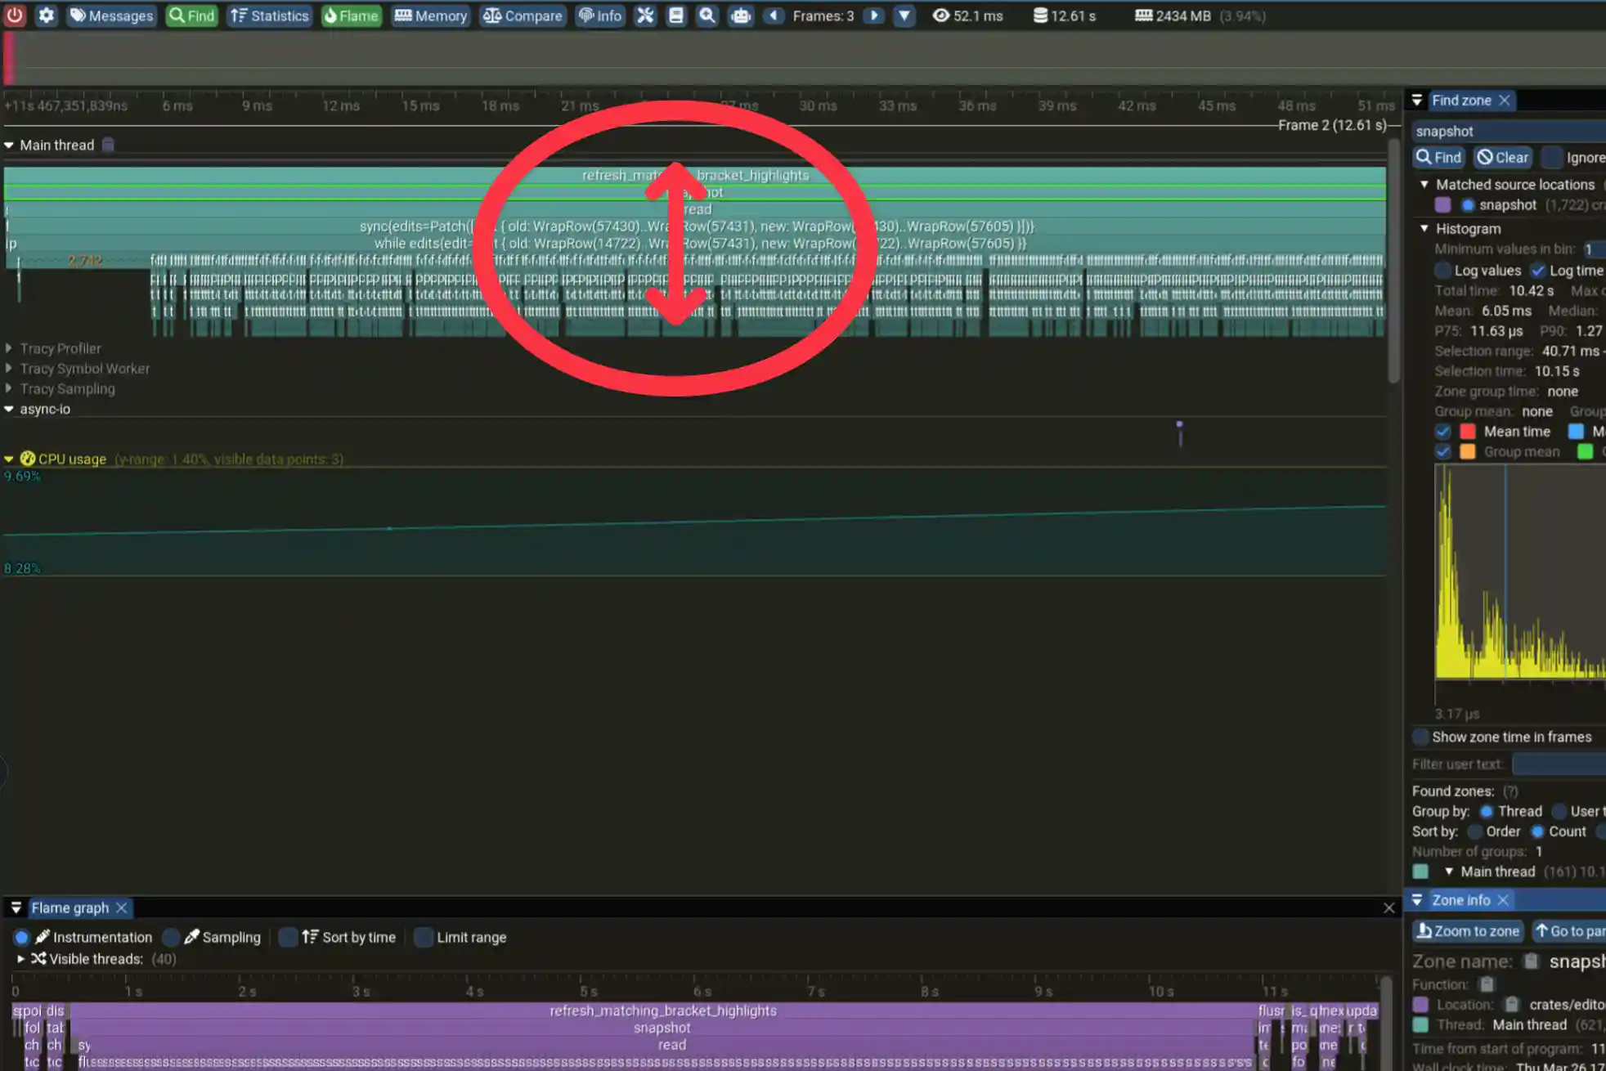
Task: Open the settings gear options
Action: tap(47, 16)
